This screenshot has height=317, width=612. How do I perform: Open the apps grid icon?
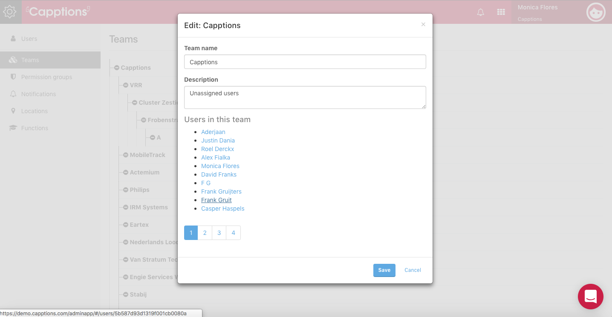point(501,12)
